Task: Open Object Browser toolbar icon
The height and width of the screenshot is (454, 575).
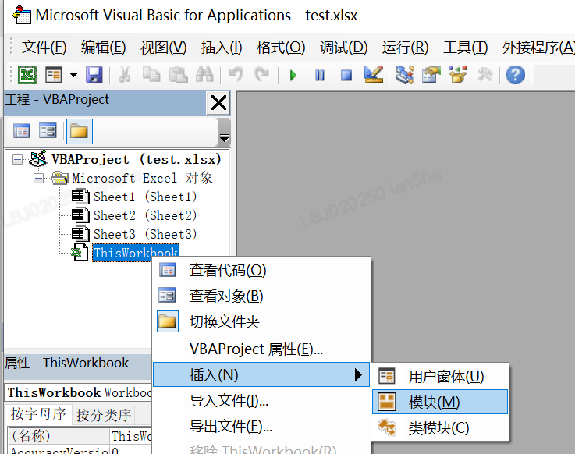Action: click(458, 75)
